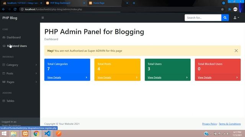Click the Copyright Your Website 2021 text
The image size is (245, 137).
62,124
